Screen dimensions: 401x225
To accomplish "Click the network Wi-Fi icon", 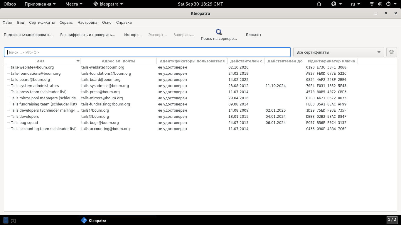I will 372,4.
